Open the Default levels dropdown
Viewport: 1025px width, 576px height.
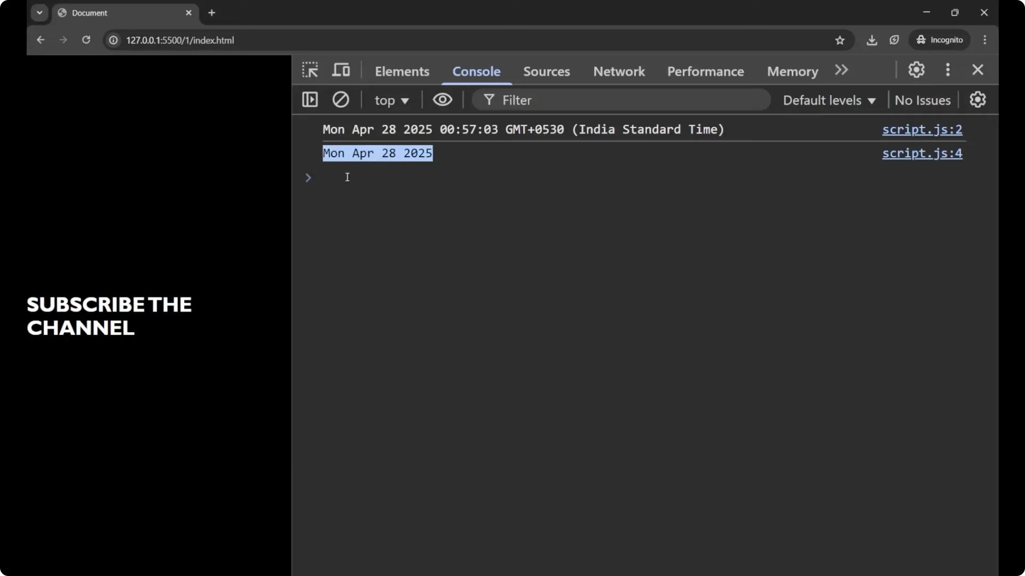tap(829, 100)
